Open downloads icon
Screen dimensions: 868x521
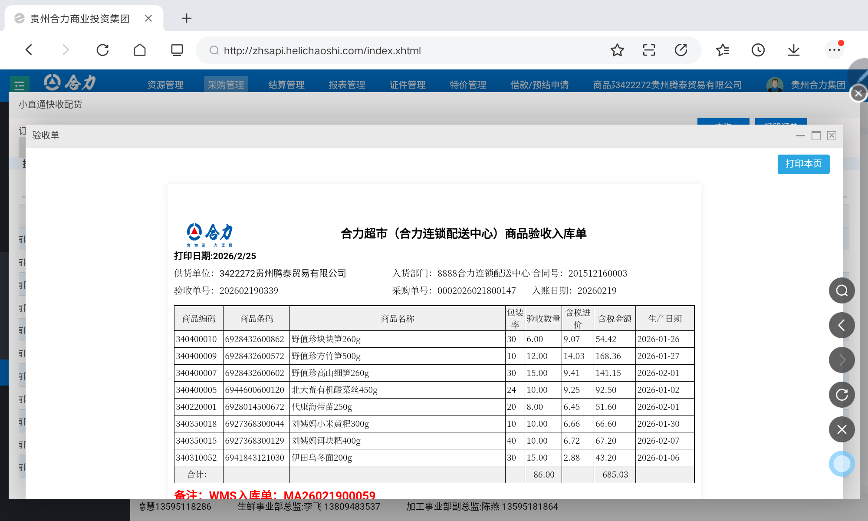coord(794,50)
